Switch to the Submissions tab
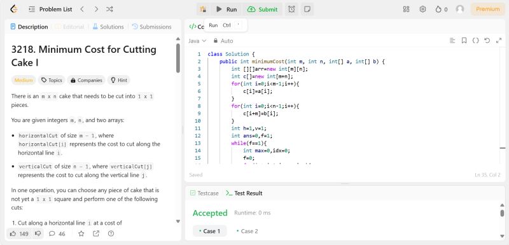This screenshot has width=509, height=245. point(151,27)
